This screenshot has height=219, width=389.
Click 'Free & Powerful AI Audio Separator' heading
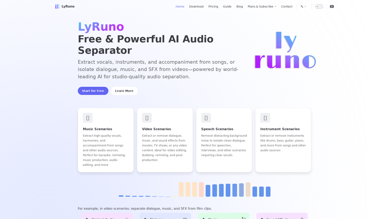145,45
